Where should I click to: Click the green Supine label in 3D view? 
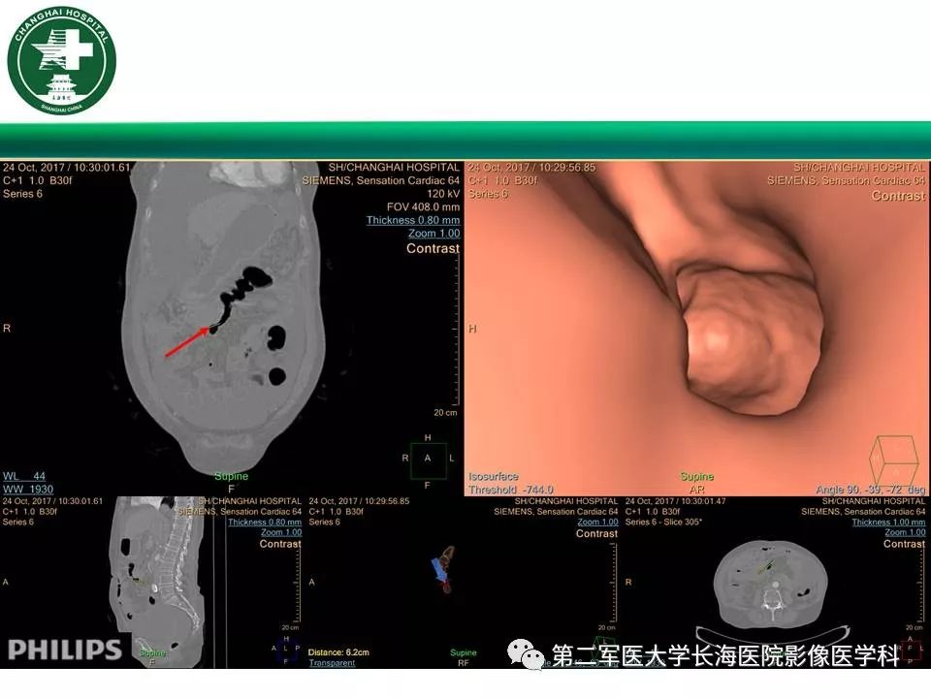696,477
